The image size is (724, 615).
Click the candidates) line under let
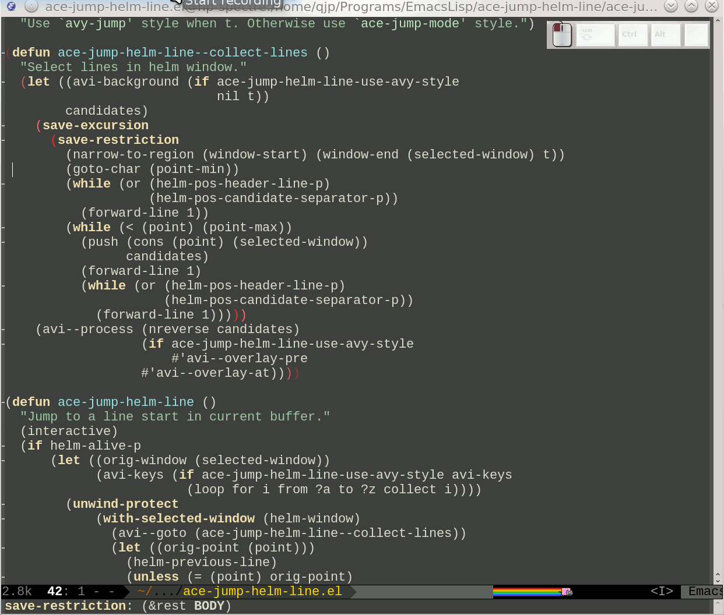pyautogui.click(x=107, y=111)
